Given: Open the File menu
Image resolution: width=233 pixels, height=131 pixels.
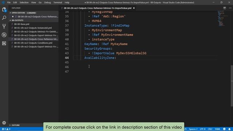Looking at the screenshot, I should tap(9, 3).
